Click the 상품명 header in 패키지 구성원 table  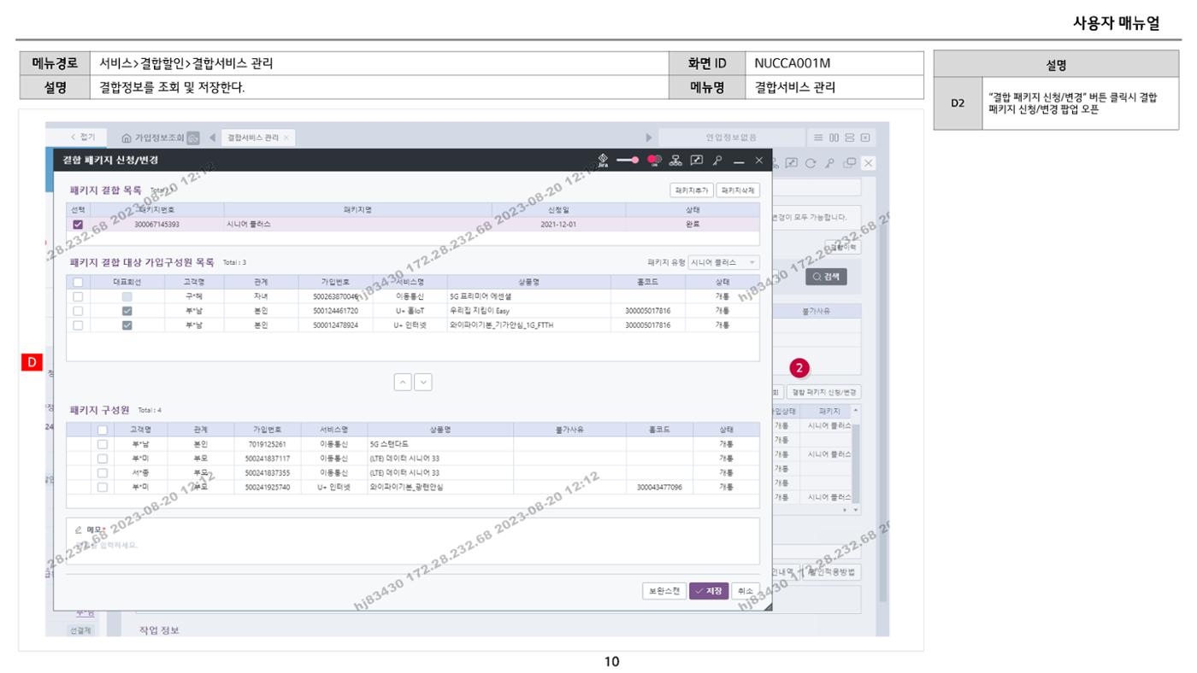tap(440, 430)
